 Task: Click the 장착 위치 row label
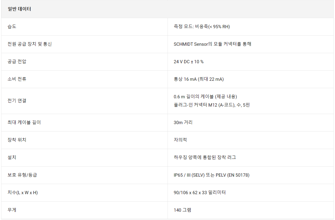[17, 140]
